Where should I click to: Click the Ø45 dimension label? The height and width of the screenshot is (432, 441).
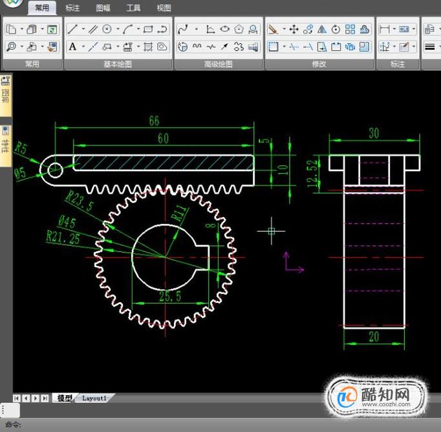(x=67, y=222)
